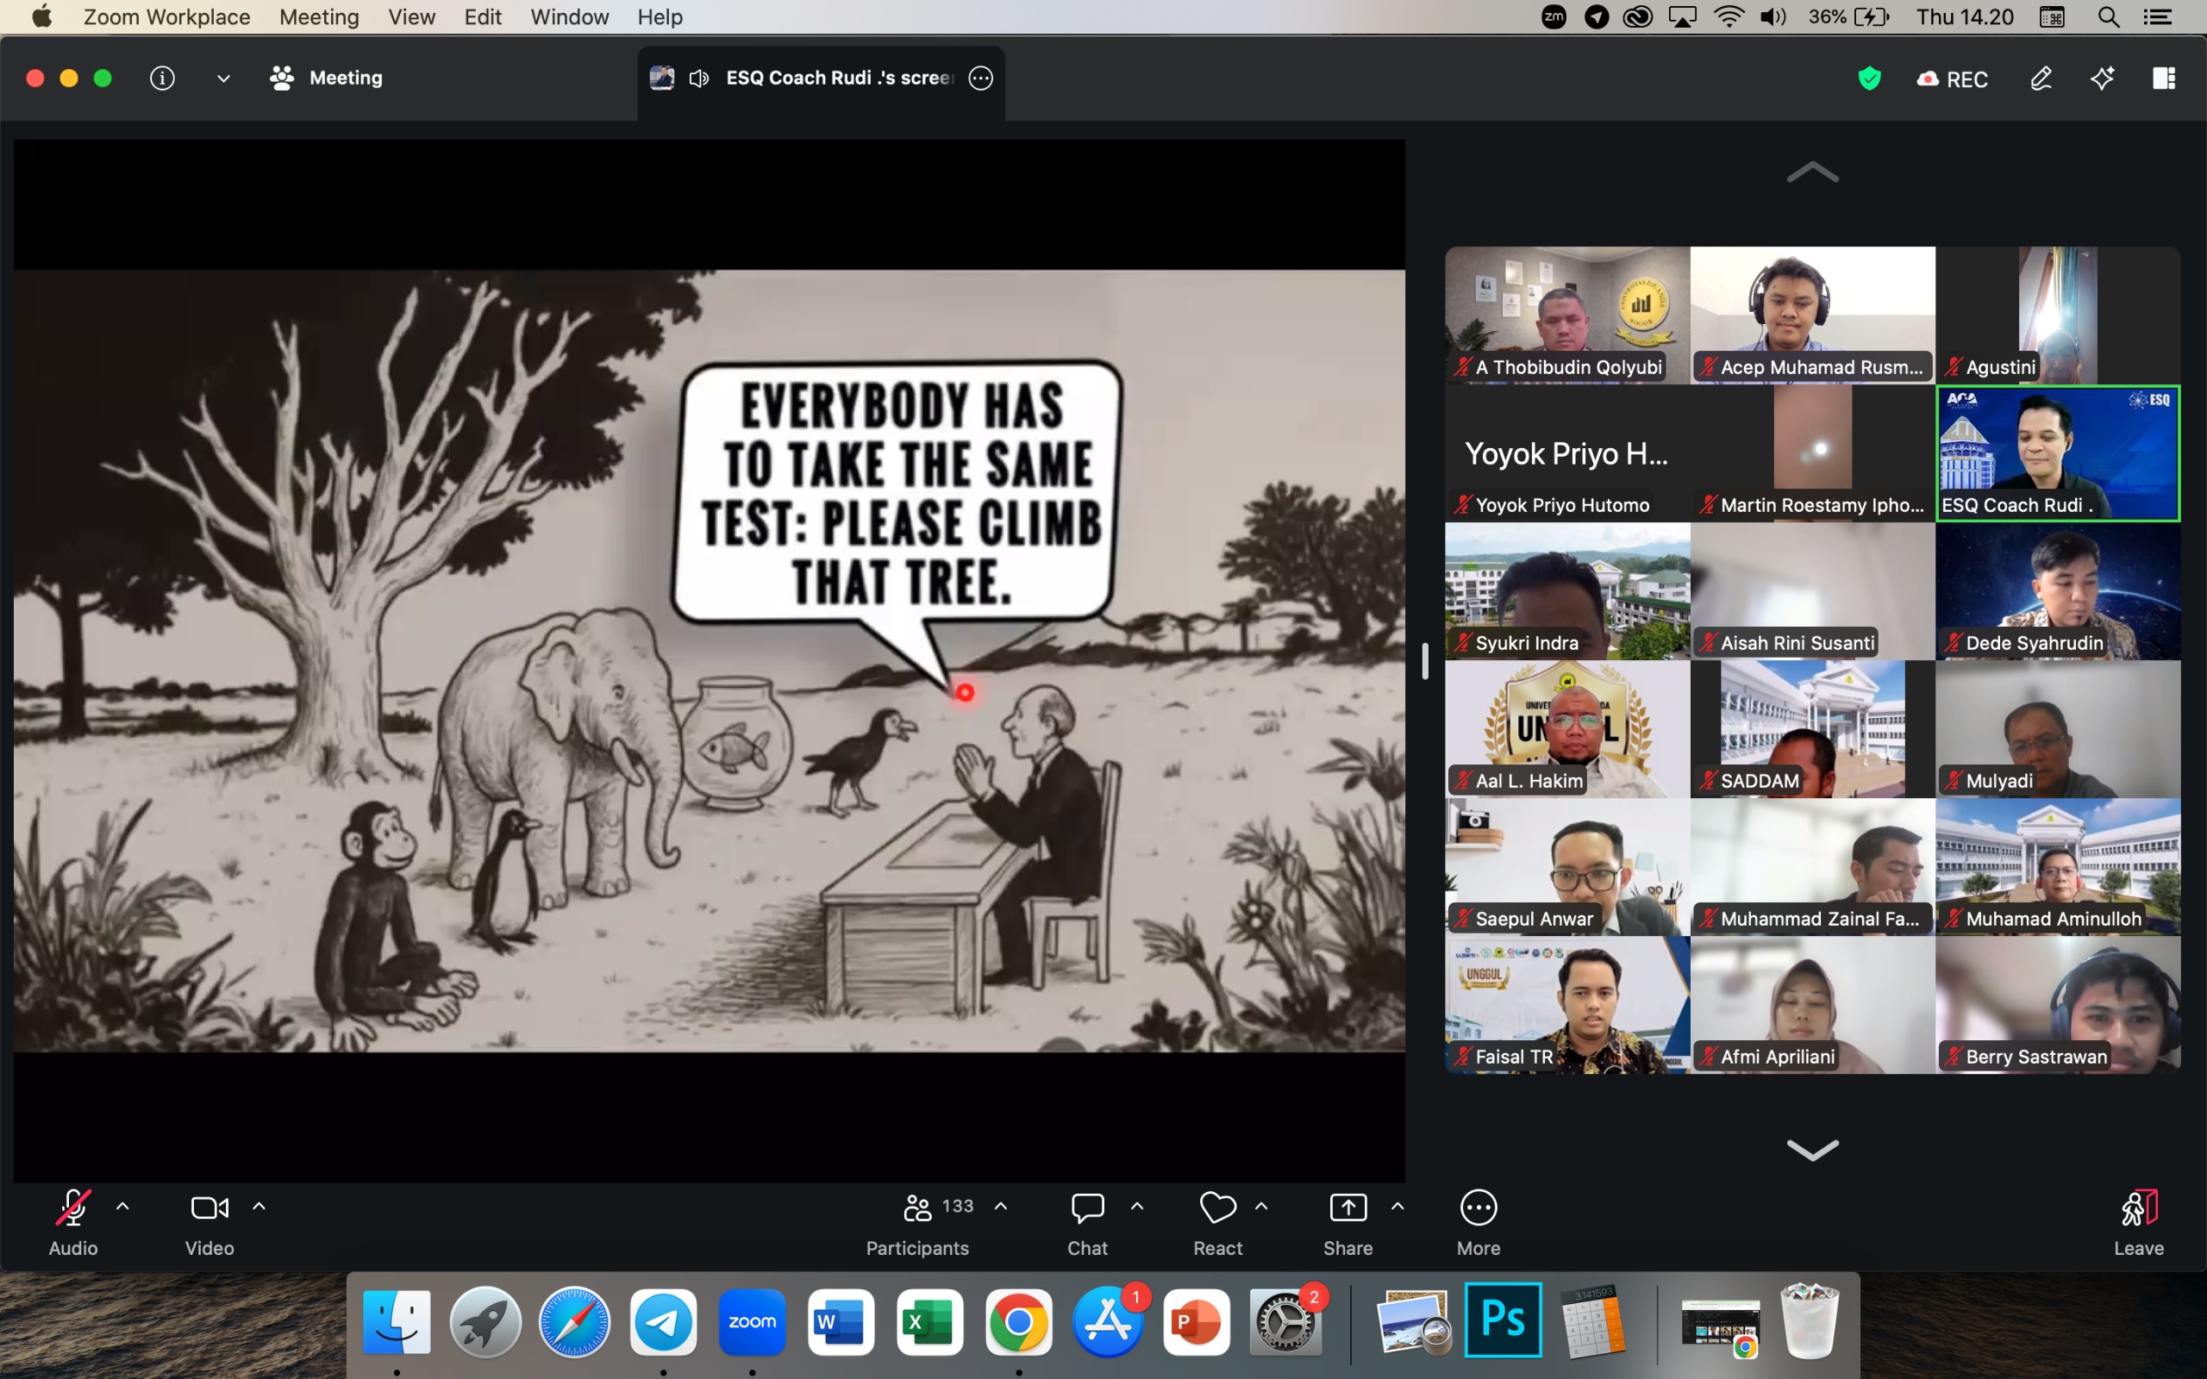Select Faisal TR video thumbnail
The image size is (2207, 1379).
coord(1567,1005)
